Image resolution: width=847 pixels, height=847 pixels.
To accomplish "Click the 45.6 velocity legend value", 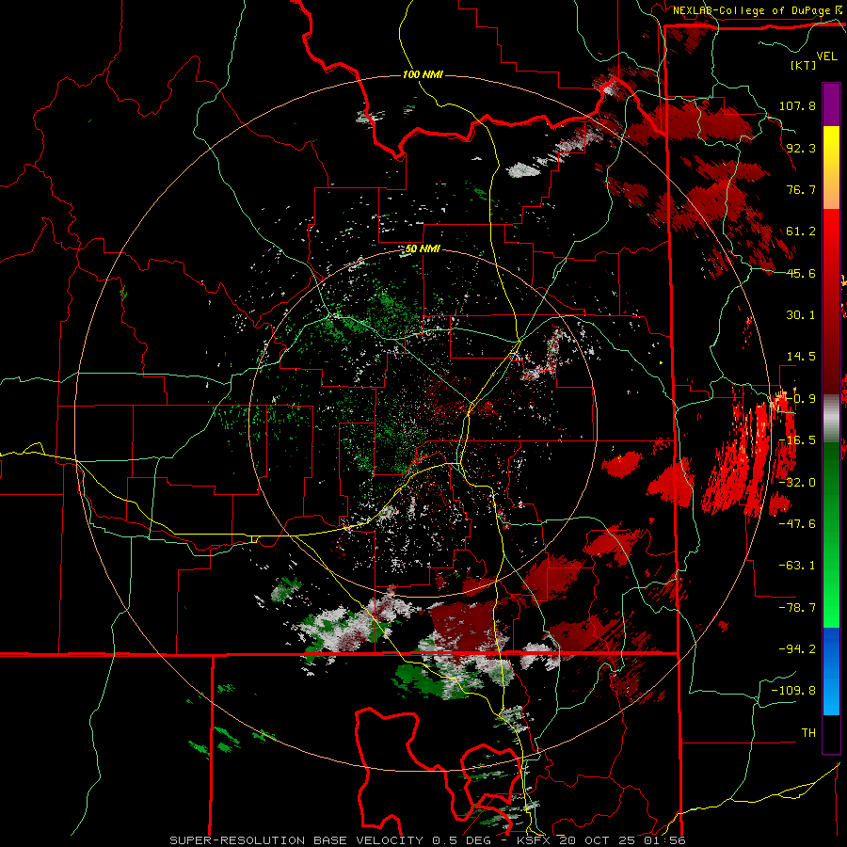I will click(x=801, y=273).
